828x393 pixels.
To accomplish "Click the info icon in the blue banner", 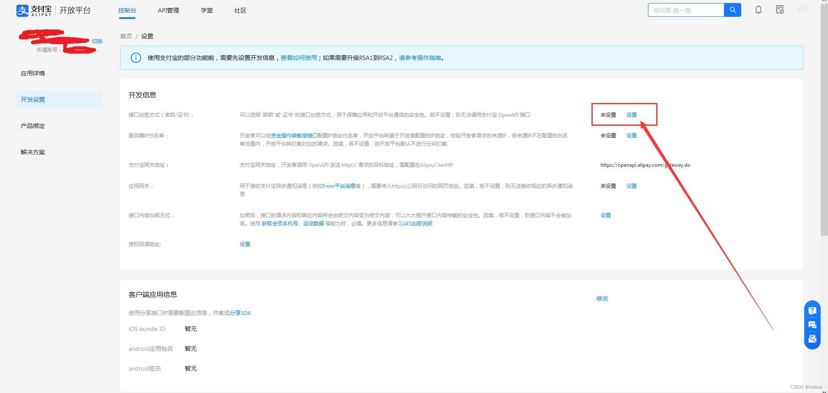I will (x=136, y=58).
